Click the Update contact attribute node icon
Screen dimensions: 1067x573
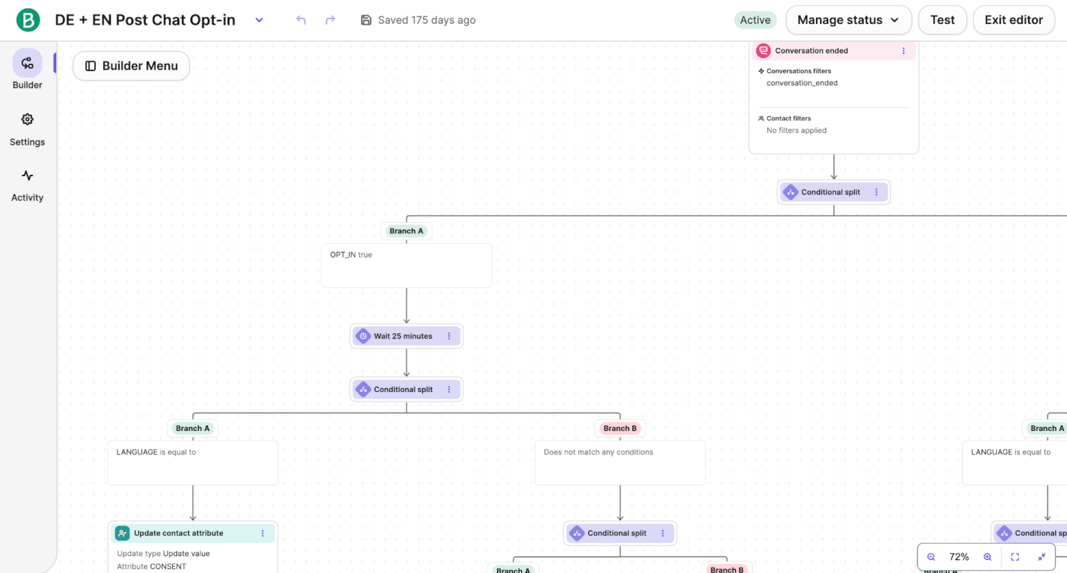click(x=122, y=533)
